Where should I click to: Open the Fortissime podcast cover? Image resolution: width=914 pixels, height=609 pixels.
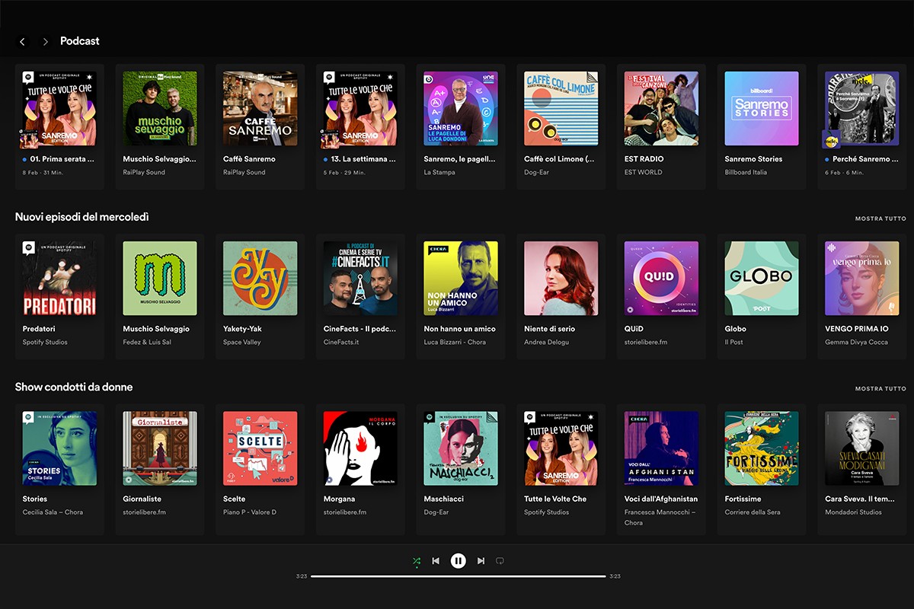point(762,448)
